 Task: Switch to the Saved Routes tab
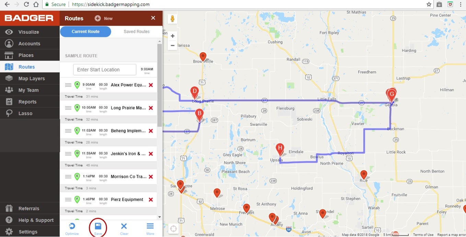click(x=136, y=32)
